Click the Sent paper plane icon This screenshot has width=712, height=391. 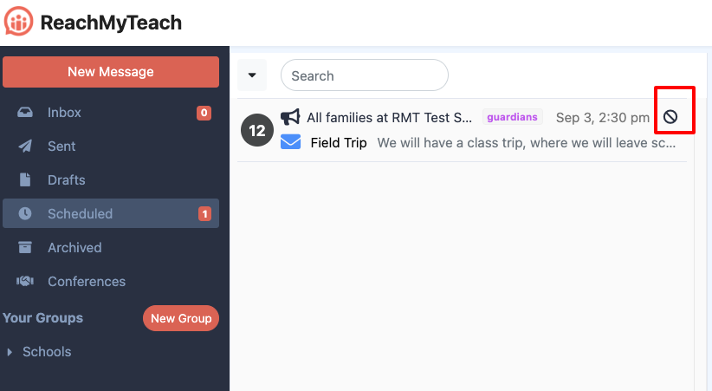click(25, 147)
